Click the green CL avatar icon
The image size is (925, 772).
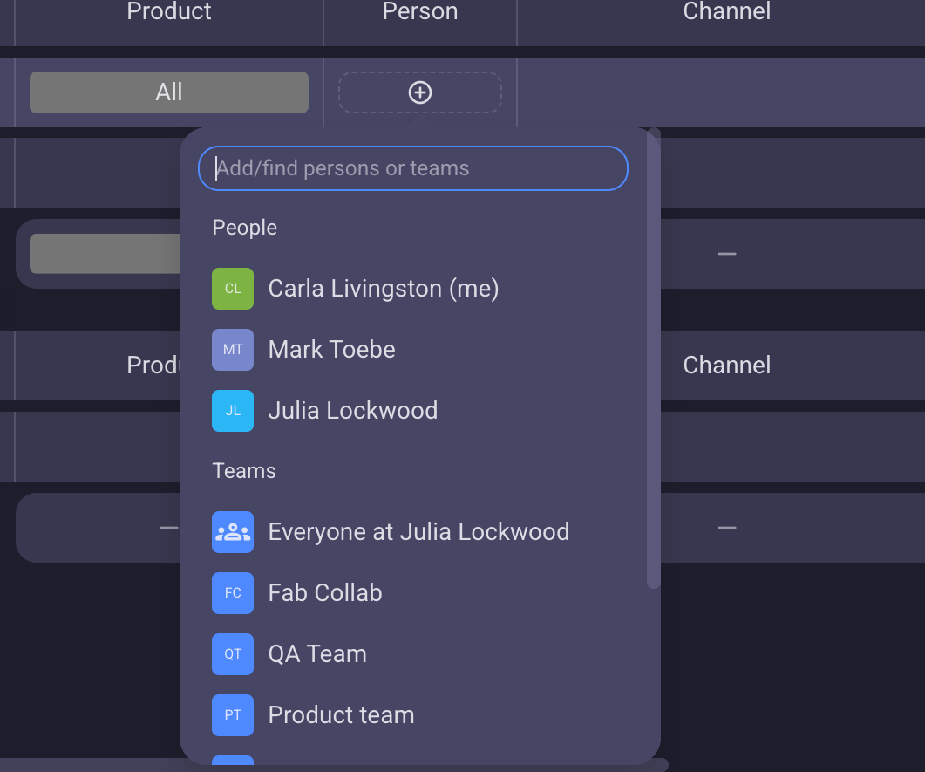233,289
